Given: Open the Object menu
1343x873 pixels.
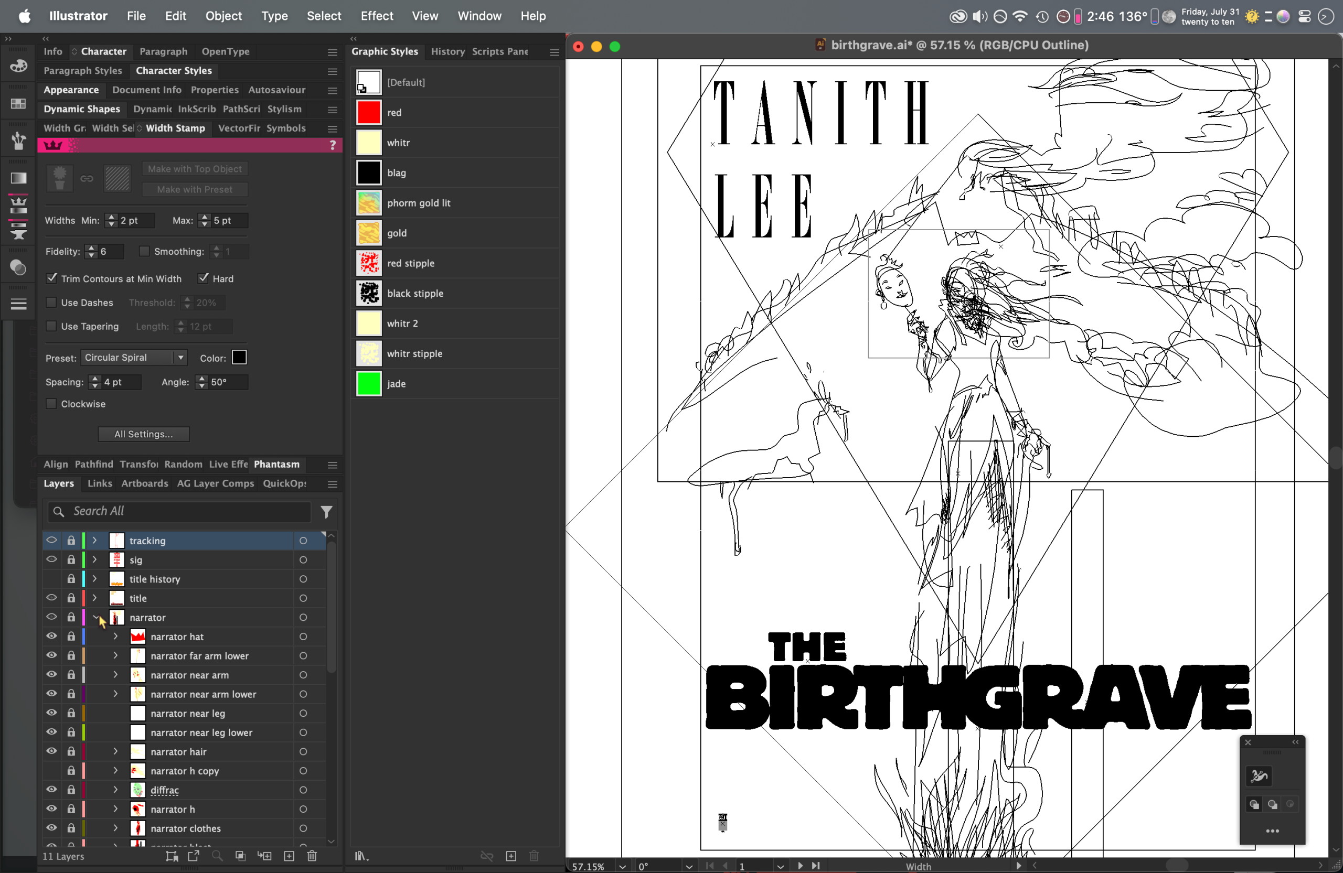Looking at the screenshot, I should click(x=223, y=16).
